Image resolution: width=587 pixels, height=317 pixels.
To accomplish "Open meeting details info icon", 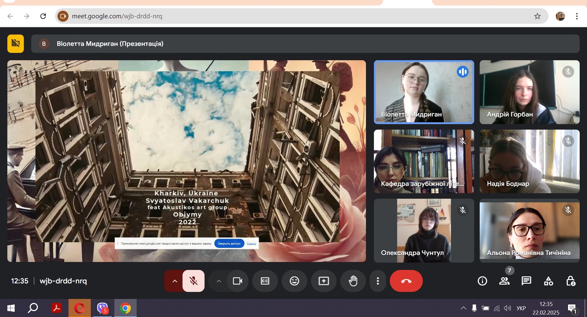I will [482, 281].
